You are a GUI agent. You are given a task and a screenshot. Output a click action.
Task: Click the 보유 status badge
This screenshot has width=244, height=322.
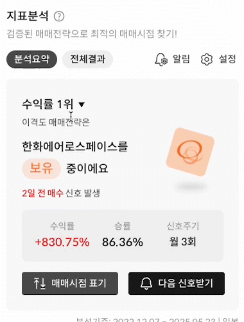coord(41,169)
